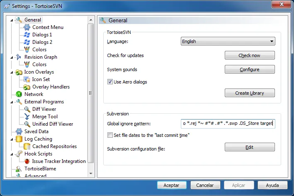Click Edit for Subversion configuration file
Image resolution: width=294 pixels, height=196 pixels.
tap(250, 147)
